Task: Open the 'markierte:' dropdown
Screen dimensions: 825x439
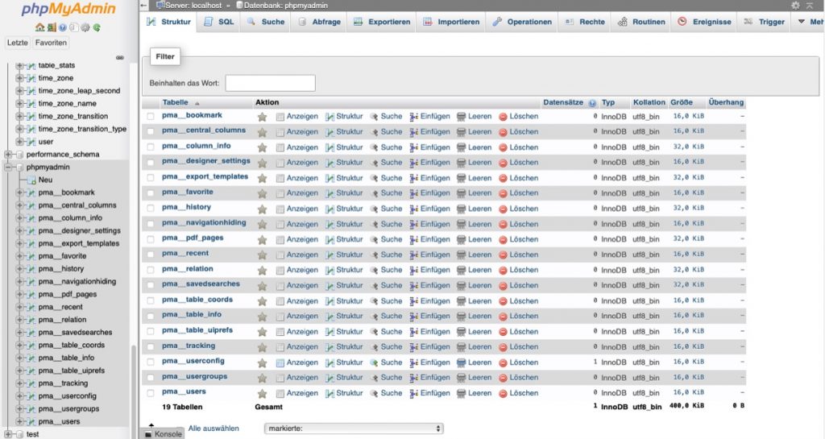Action: [x=354, y=429]
